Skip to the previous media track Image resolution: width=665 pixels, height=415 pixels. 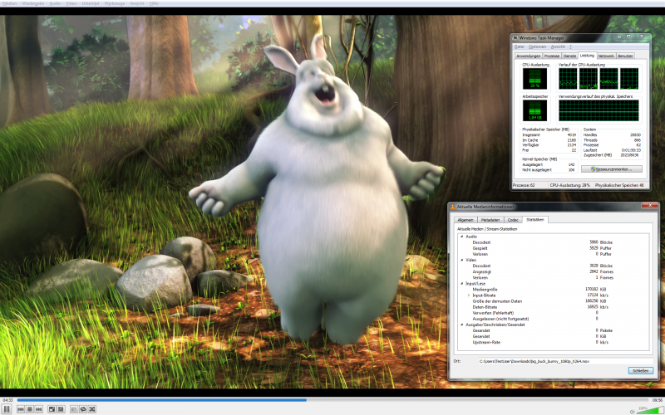pos(21,409)
